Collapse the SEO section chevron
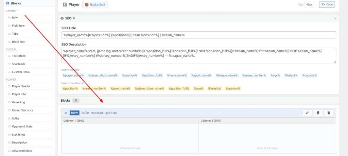 pos(335,18)
